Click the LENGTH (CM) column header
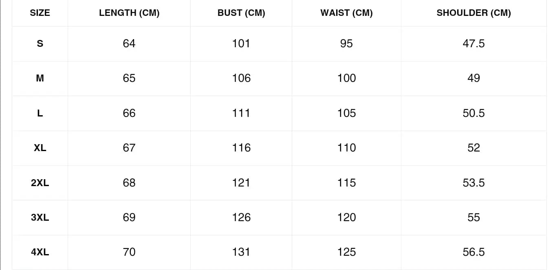Image resolution: width=555 pixels, height=270 pixels. (129, 13)
